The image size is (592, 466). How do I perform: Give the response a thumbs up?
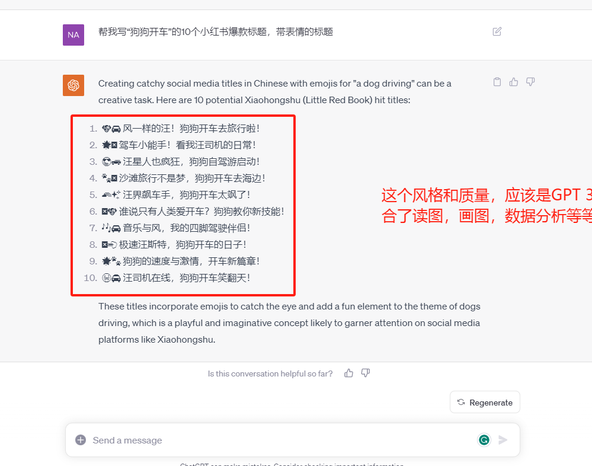[x=513, y=82]
